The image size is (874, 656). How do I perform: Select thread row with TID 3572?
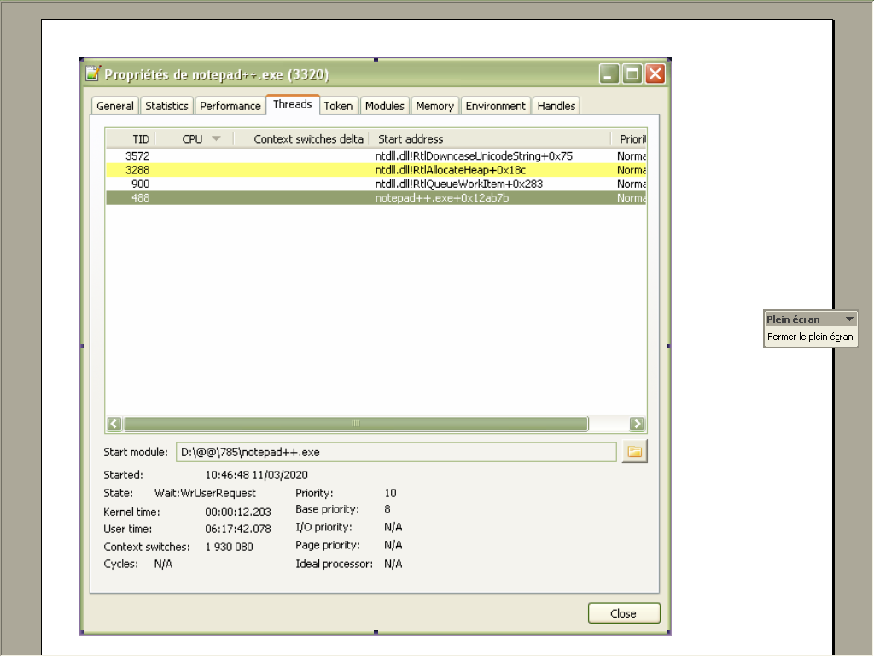[x=376, y=155]
